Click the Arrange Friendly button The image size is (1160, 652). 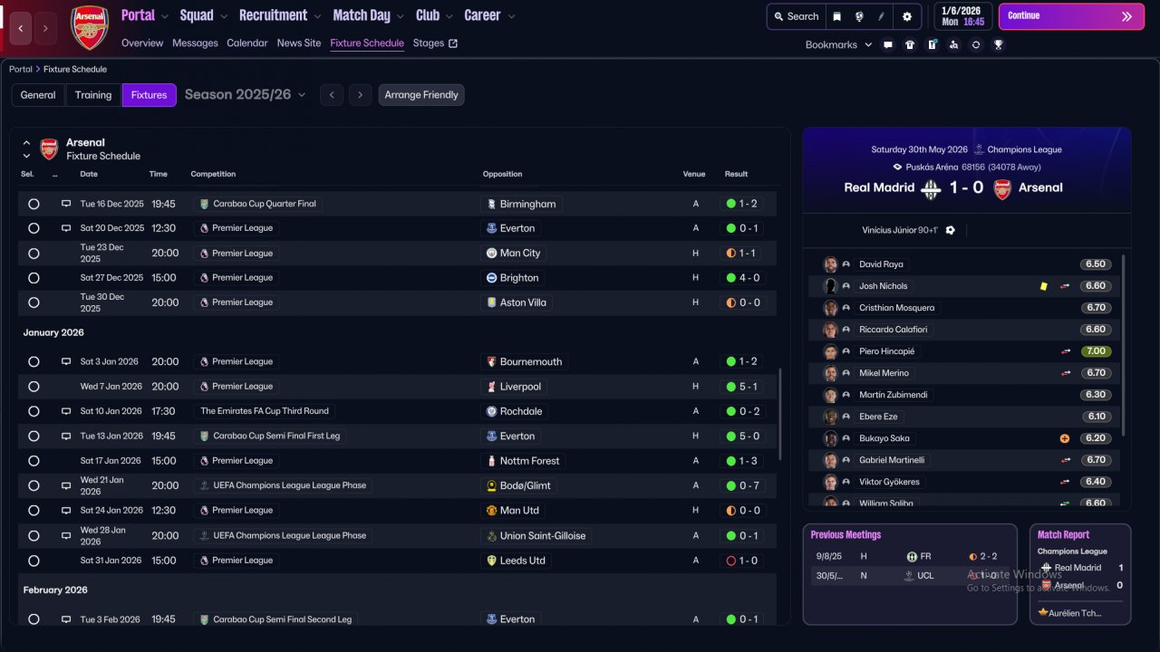[x=421, y=95]
